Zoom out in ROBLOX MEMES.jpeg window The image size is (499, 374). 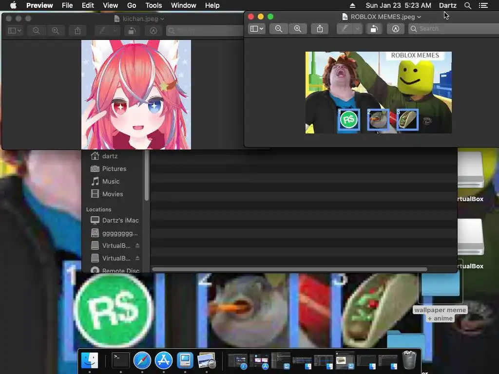(x=278, y=29)
